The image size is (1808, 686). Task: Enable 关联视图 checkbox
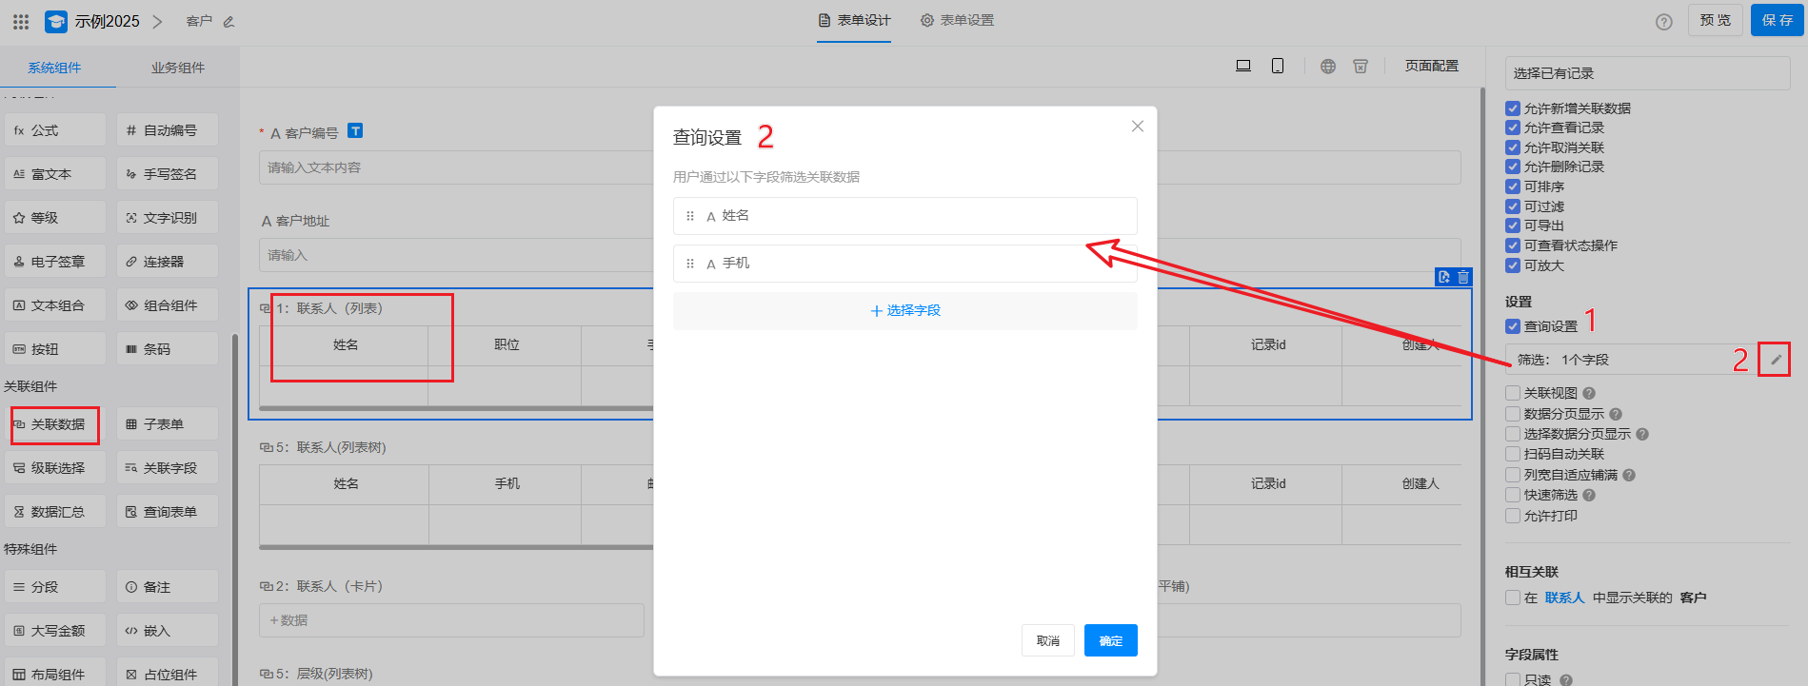(1513, 393)
